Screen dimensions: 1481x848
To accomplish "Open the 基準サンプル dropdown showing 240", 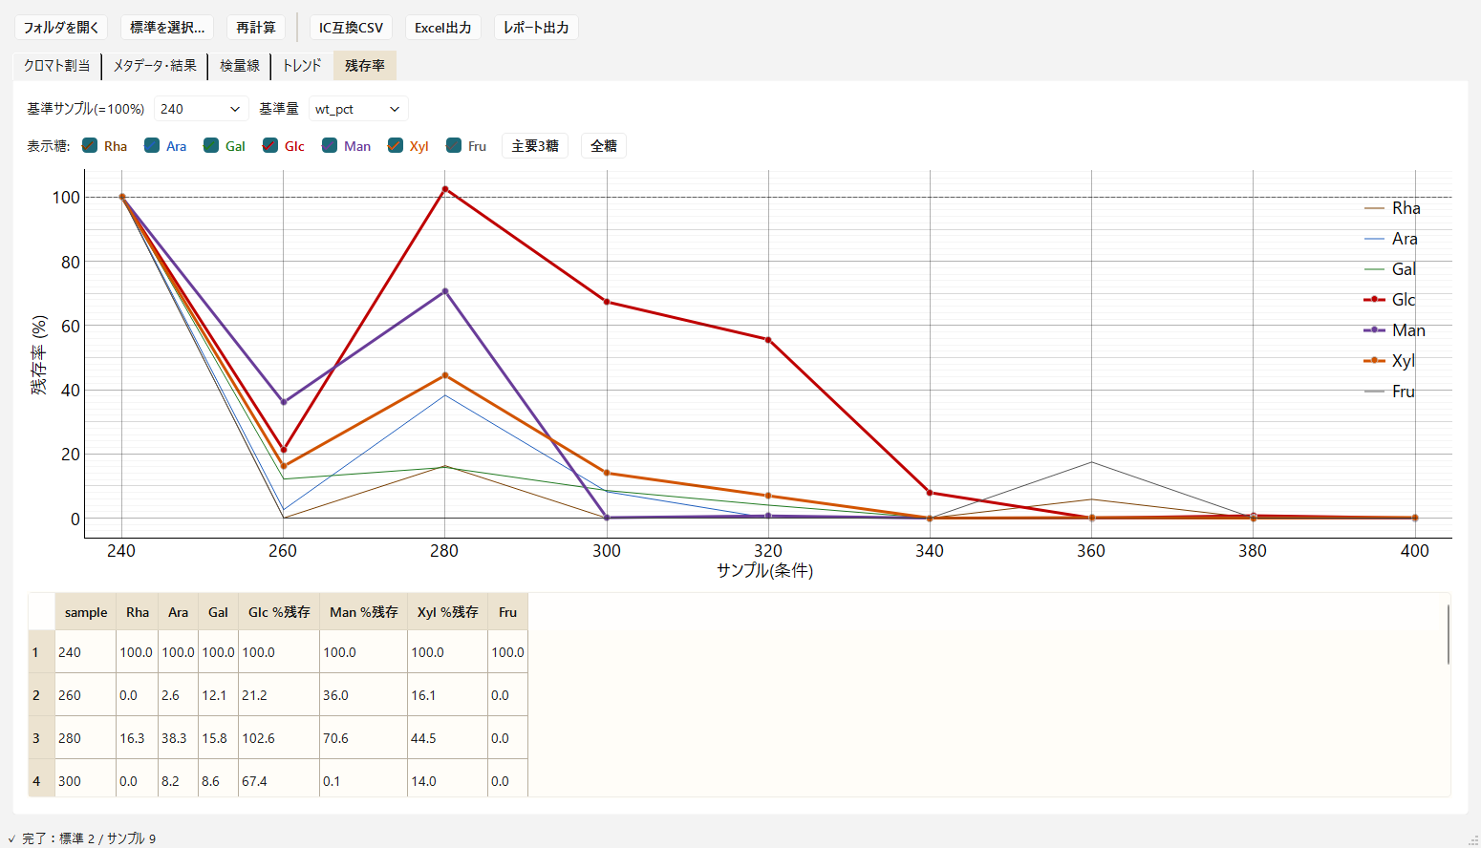I will click(x=201, y=109).
